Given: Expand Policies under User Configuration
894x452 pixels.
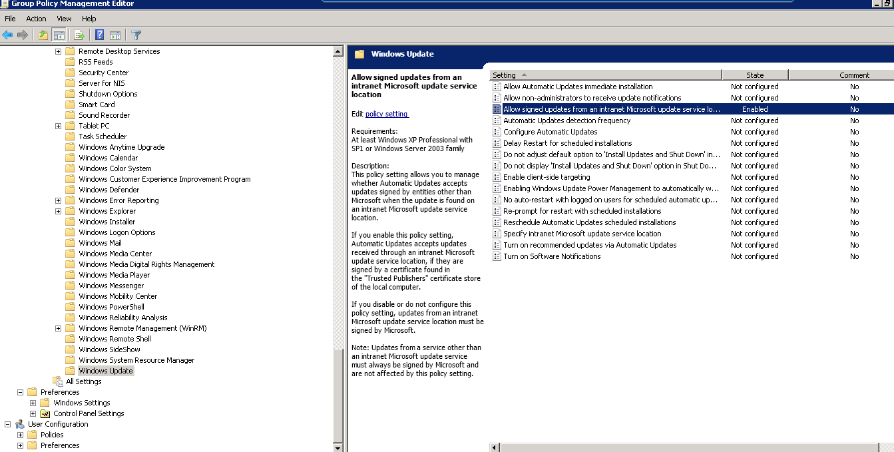Looking at the screenshot, I should 20,435.
